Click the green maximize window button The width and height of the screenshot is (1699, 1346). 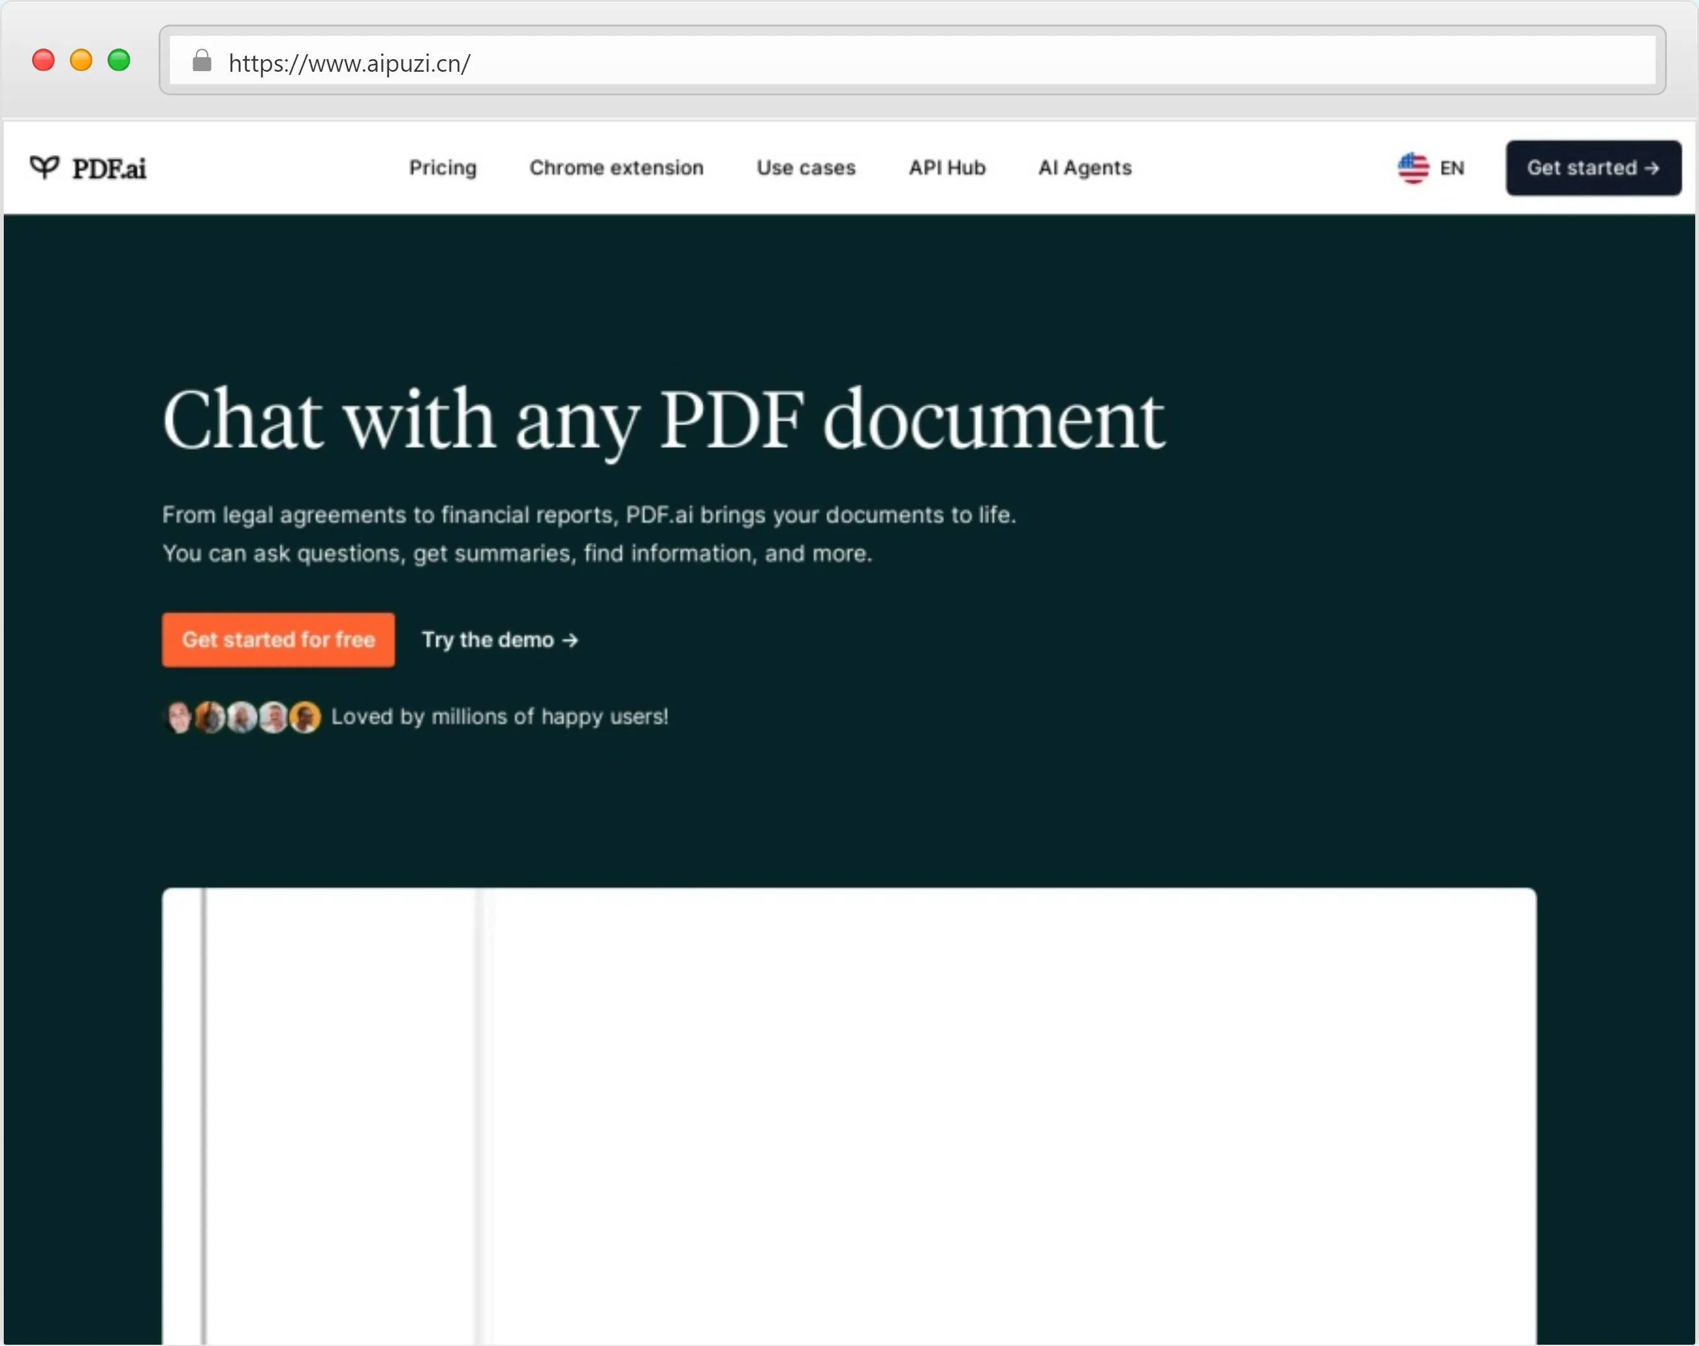119,60
